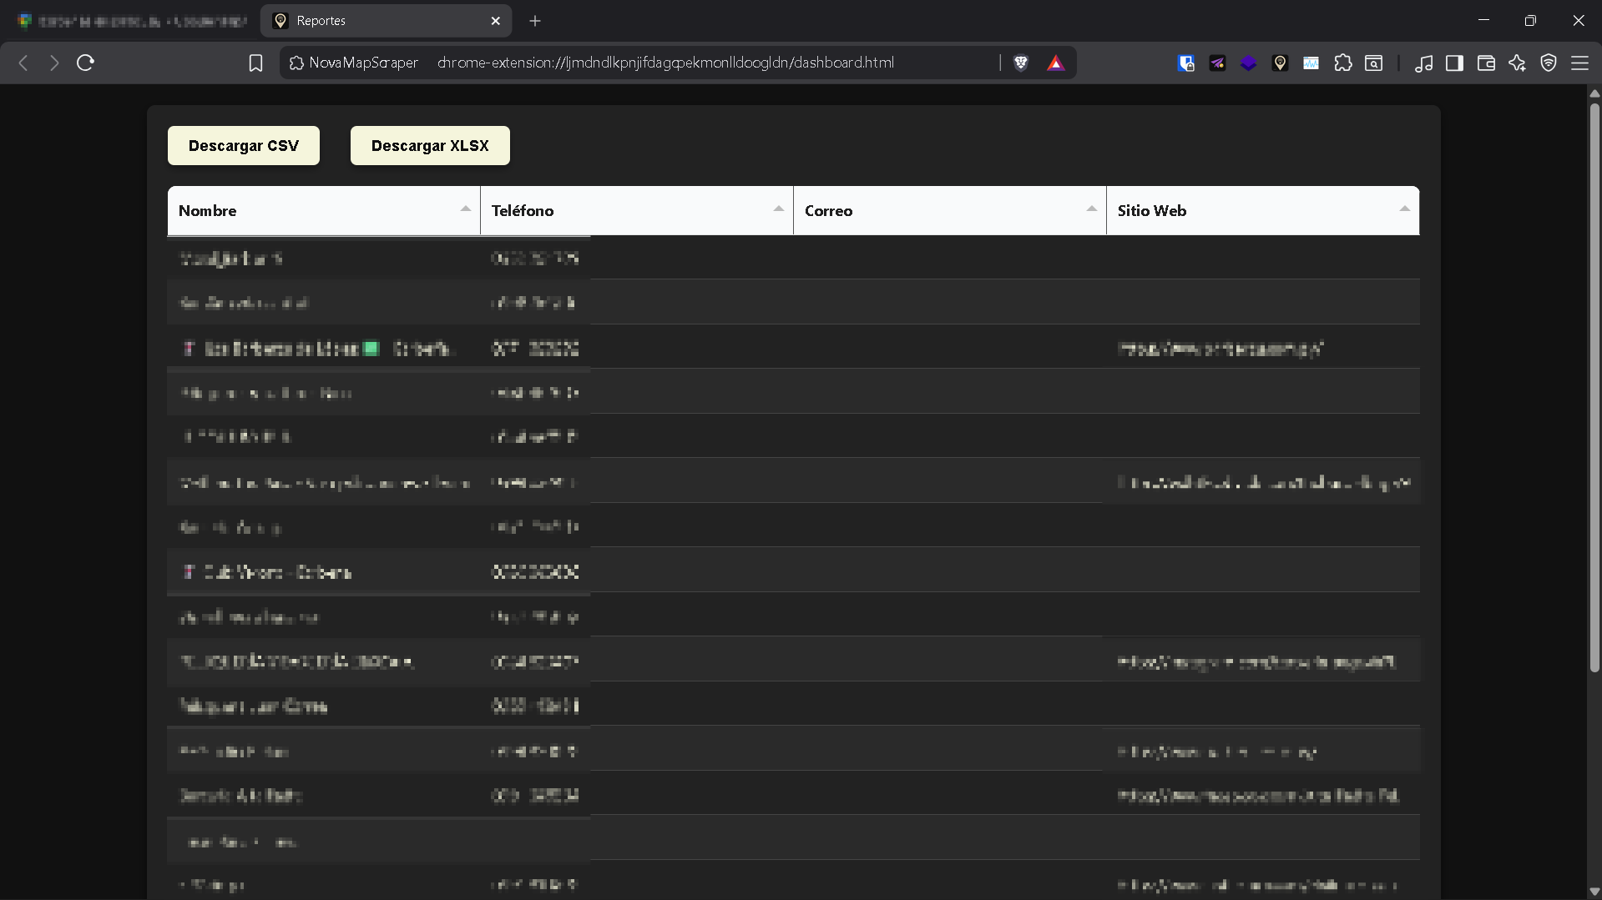Viewport: 1602px width, 900px height.
Task: Toggle the VPN shield icon
Action: click(1549, 63)
